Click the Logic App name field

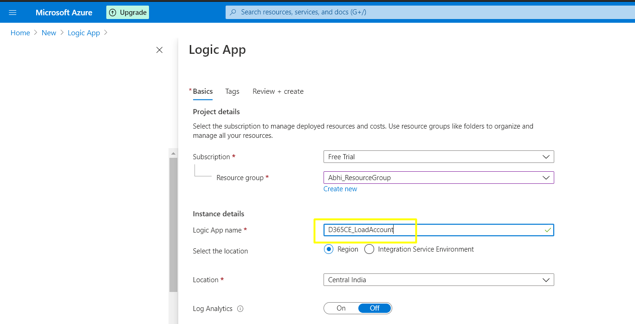438,230
